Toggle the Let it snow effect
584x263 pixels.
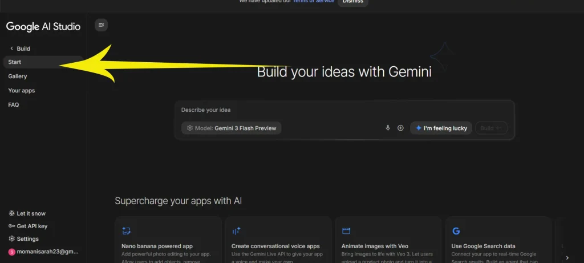tap(27, 213)
